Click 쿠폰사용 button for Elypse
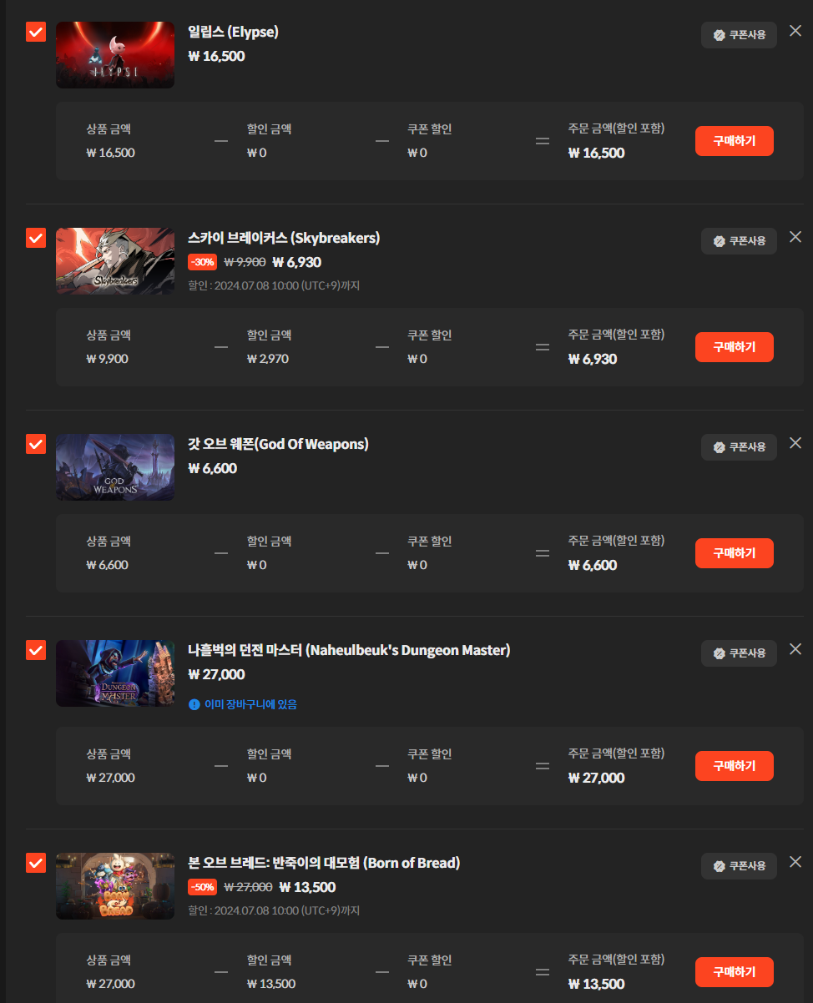Screen dimensions: 813x1003 [739, 35]
